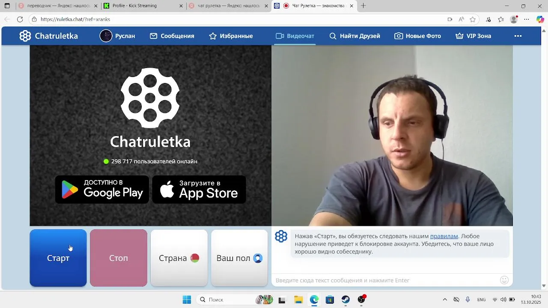Viewport: 548px width, 308px height.
Task: Click Edge icon on taskbar
Action: [x=314, y=300]
